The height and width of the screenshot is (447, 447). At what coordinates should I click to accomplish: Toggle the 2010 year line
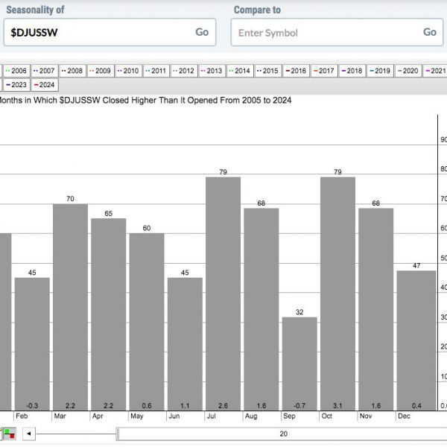[x=128, y=71]
